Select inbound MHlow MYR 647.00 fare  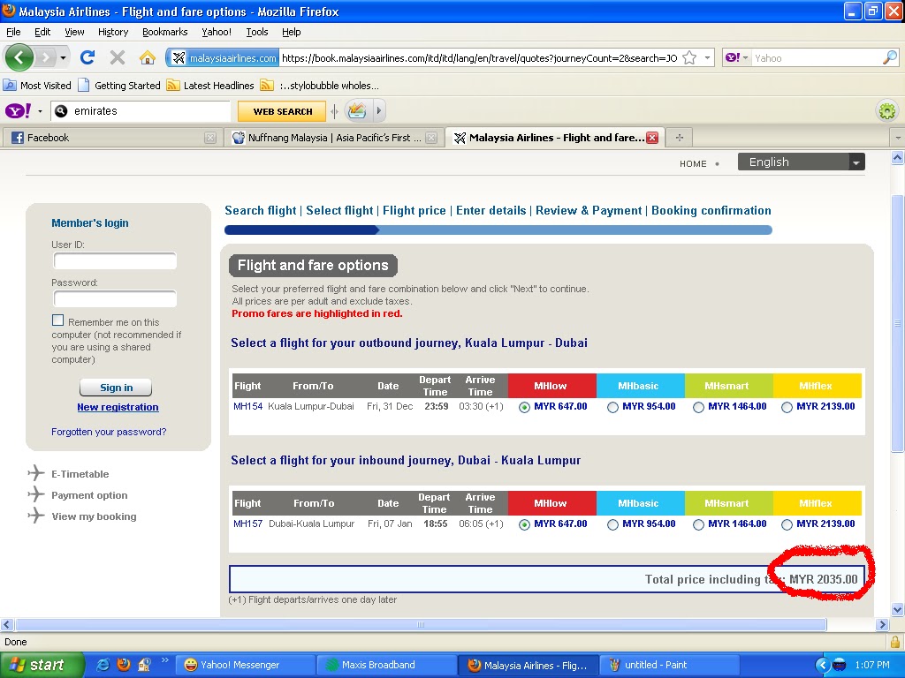click(x=524, y=524)
